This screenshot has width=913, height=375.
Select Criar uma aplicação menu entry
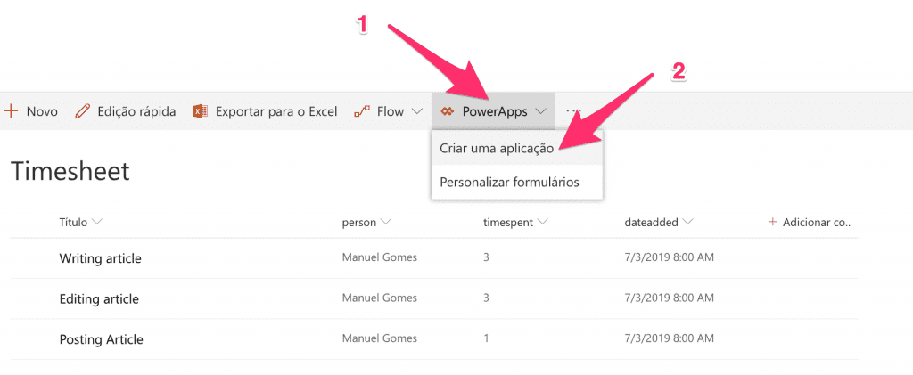tap(516, 148)
